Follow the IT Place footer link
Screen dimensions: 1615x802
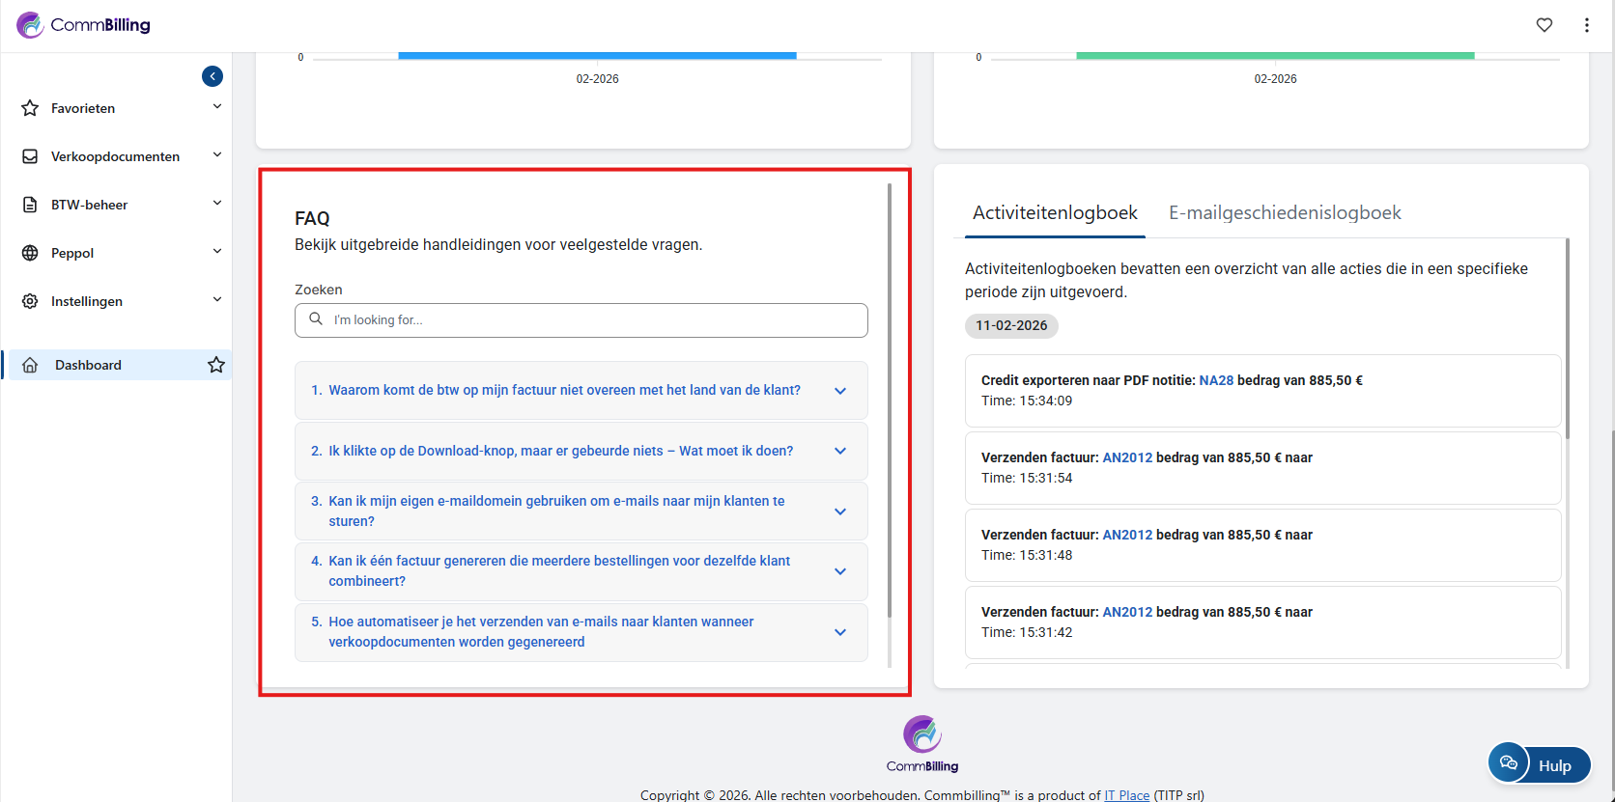[x=1126, y=795]
